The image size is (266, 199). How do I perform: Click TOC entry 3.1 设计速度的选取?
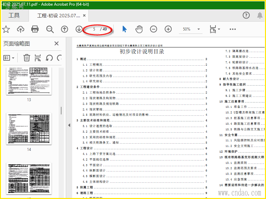(145, 126)
